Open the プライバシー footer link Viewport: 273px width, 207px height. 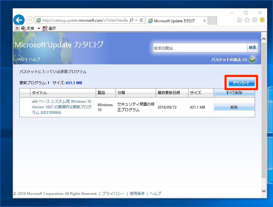(x=113, y=193)
